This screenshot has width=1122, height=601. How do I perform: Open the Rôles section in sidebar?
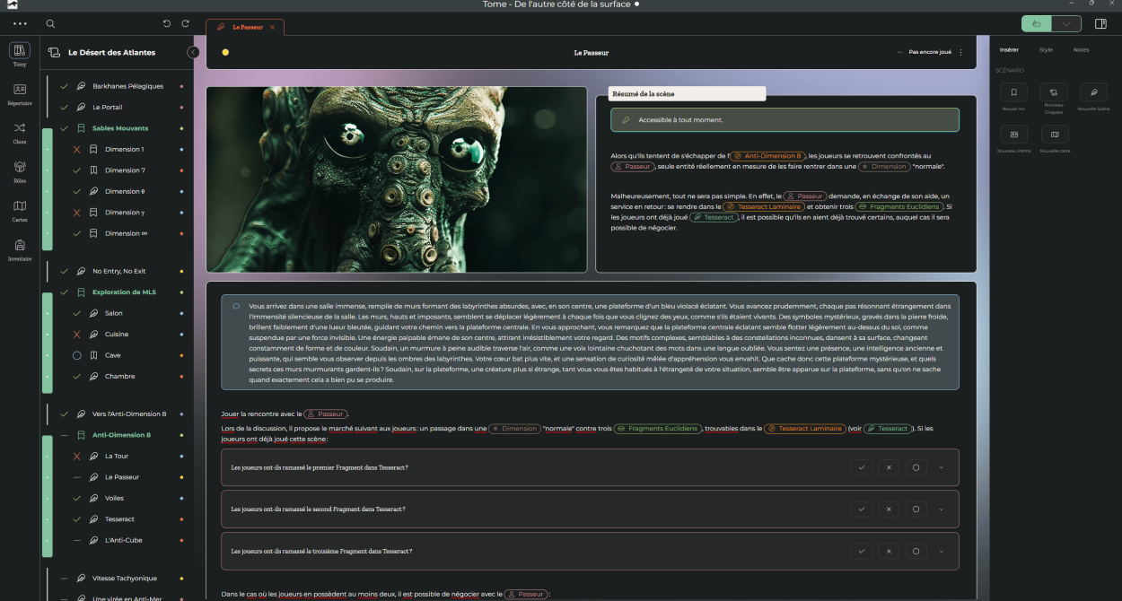coord(20,170)
